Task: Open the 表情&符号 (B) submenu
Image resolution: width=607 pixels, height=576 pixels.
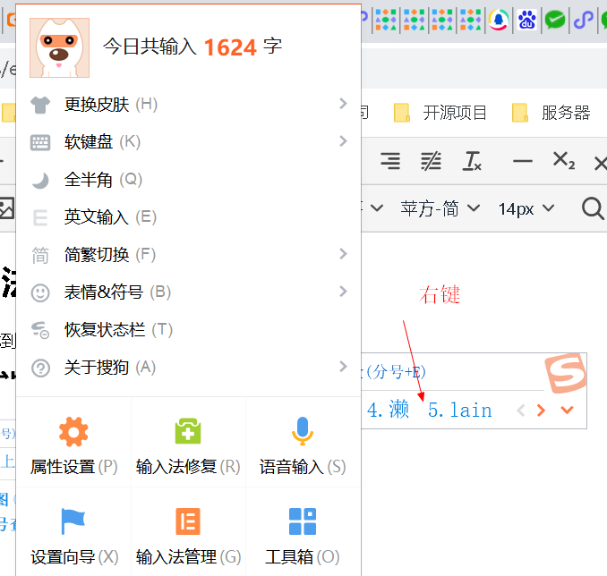Action: 189,292
